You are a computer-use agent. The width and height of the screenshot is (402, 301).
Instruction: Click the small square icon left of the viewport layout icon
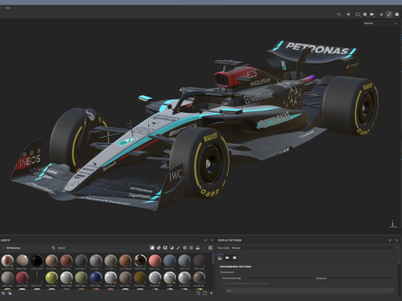tap(348, 14)
